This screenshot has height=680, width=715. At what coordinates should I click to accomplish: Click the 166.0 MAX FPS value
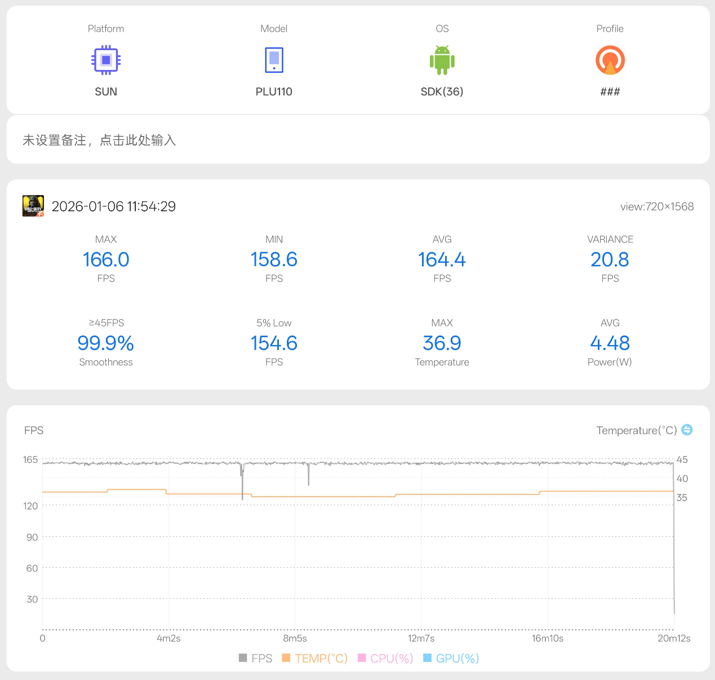click(x=106, y=260)
